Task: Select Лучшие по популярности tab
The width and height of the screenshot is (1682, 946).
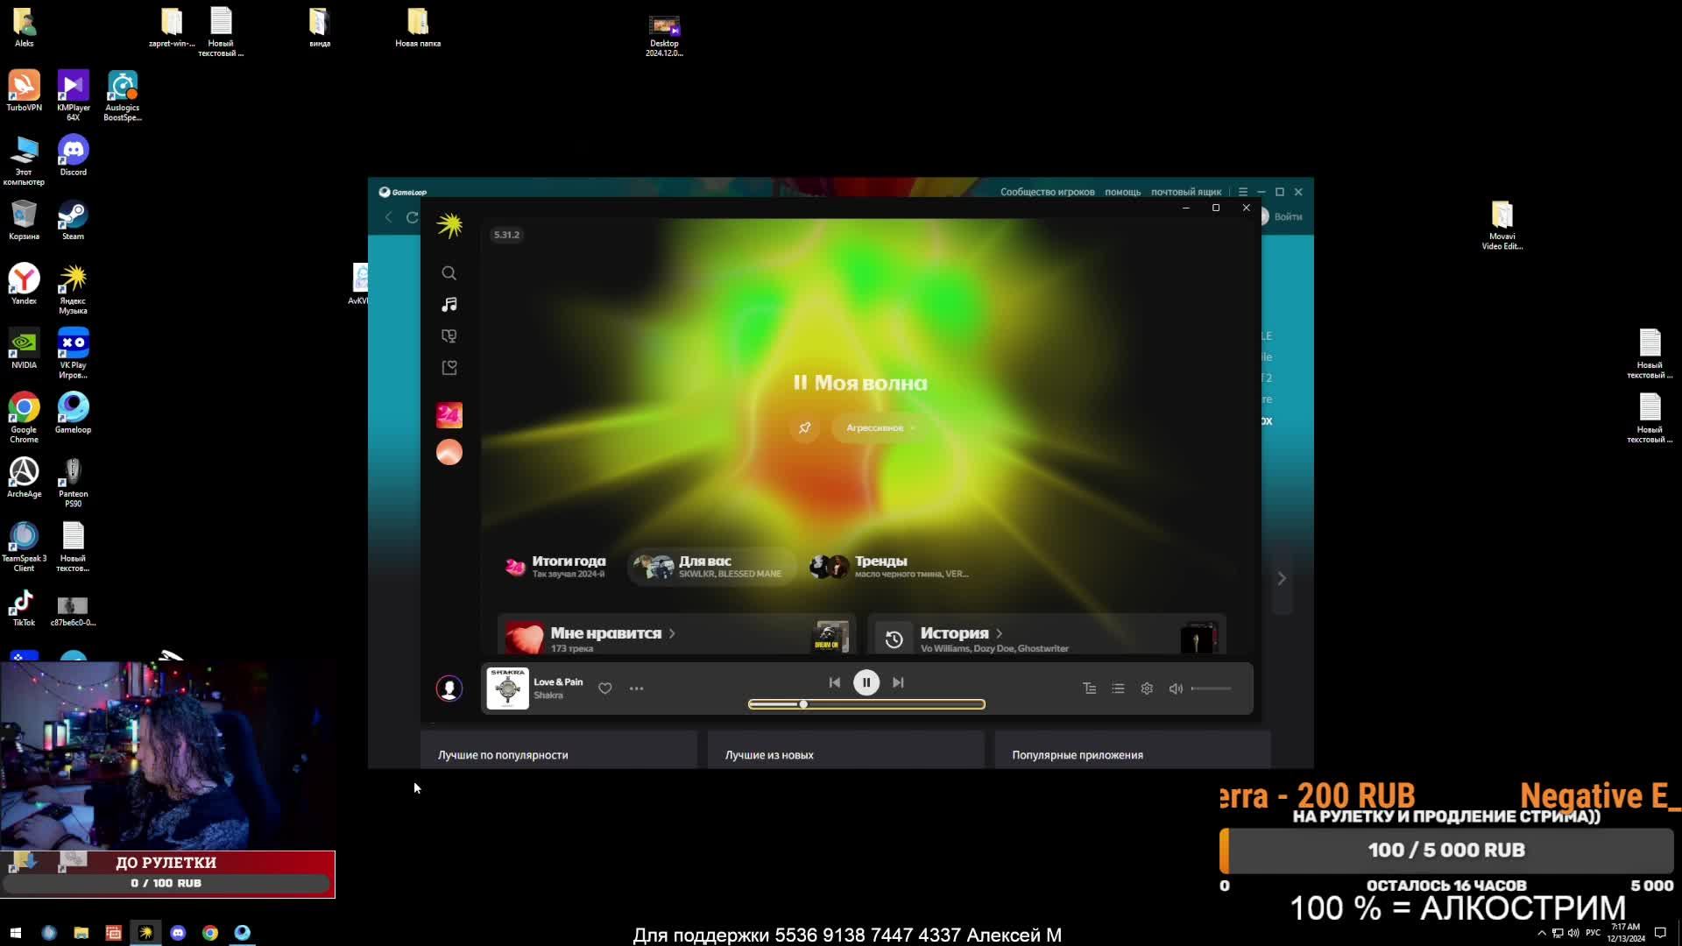Action: coord(505,754)
